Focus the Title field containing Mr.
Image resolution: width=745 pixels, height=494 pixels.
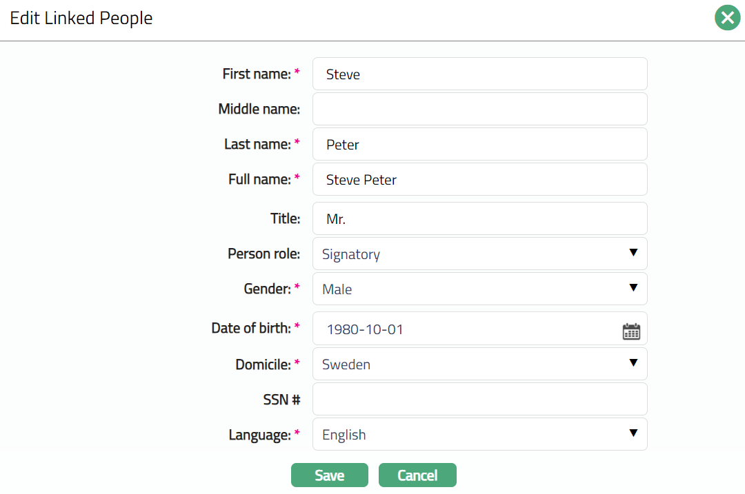[x=479, y=218]
